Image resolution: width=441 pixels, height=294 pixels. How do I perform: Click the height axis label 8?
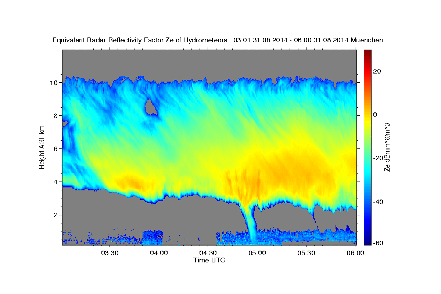click(x=56, y=116)
